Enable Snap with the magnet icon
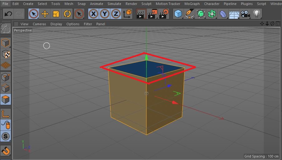This screenshot has height=160, width=282. coord(6,151)
